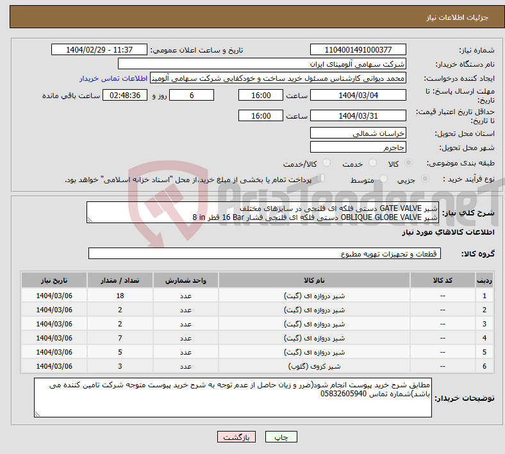Screen dimensions: 505x454
Task: Click the date 1404/03/06 in row 3
Action: coord(54,324)
